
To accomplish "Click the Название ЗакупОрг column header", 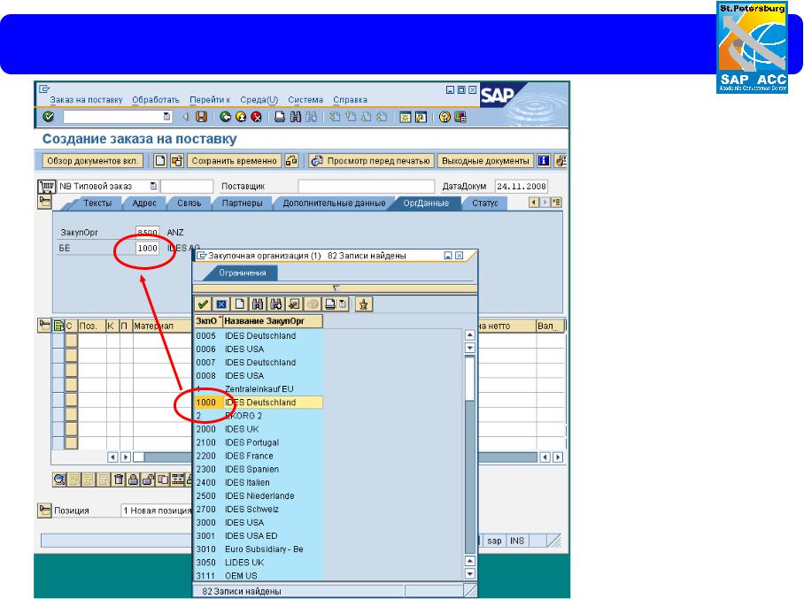I will [x=272, y=321].
